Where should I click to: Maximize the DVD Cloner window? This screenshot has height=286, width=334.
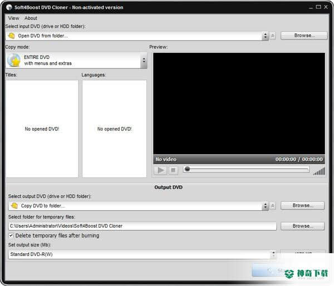point(318,7)
